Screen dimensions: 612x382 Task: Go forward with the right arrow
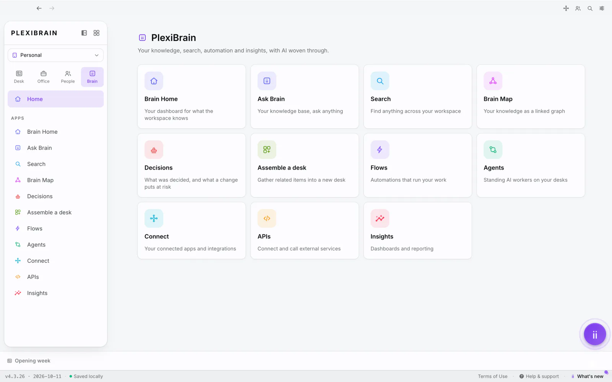pyautogui.click(x=52, y=8)
